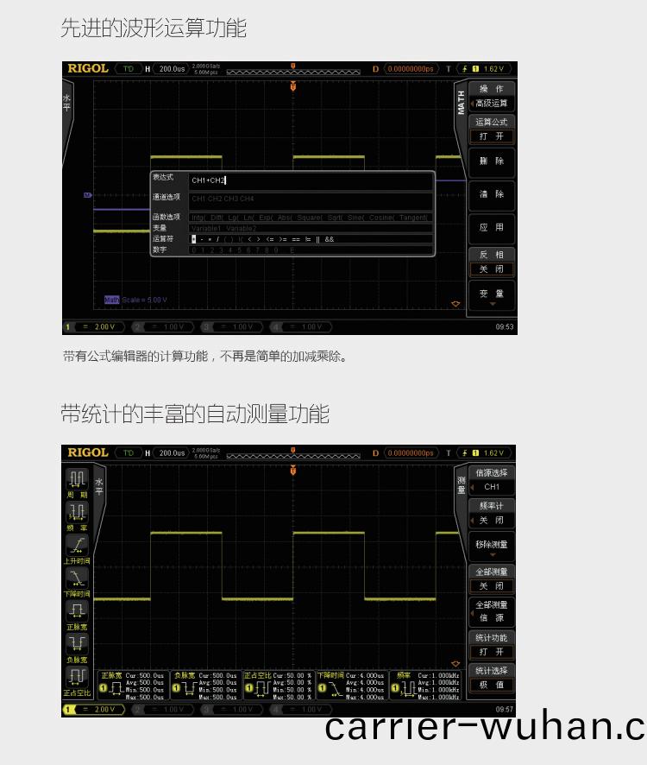Viewport: 647px width, 765px height.
Task: Select the 频率 frequency measurement icon
Action: pos(77,512)
